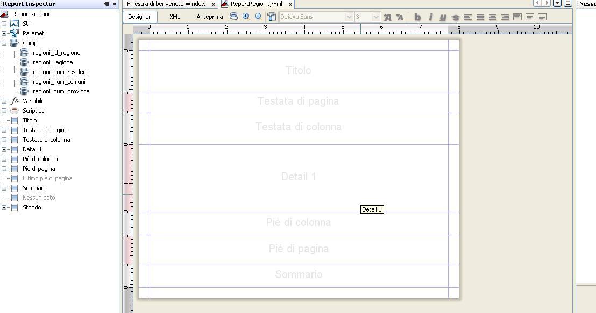Click the zoom in magnifier icon
Viewport: 596px width, 313px height.
coord(246,17)
